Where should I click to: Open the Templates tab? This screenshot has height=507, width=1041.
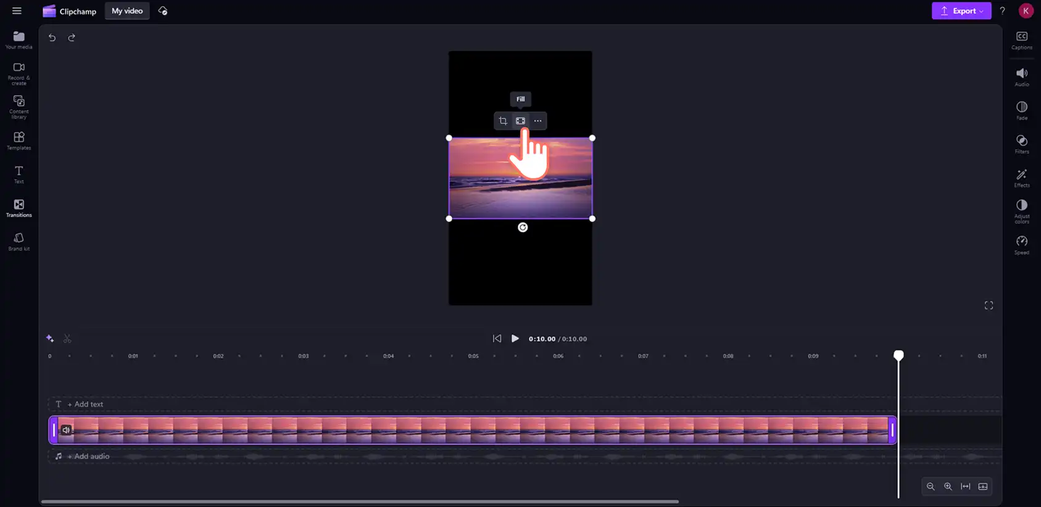tap(19, 141)
